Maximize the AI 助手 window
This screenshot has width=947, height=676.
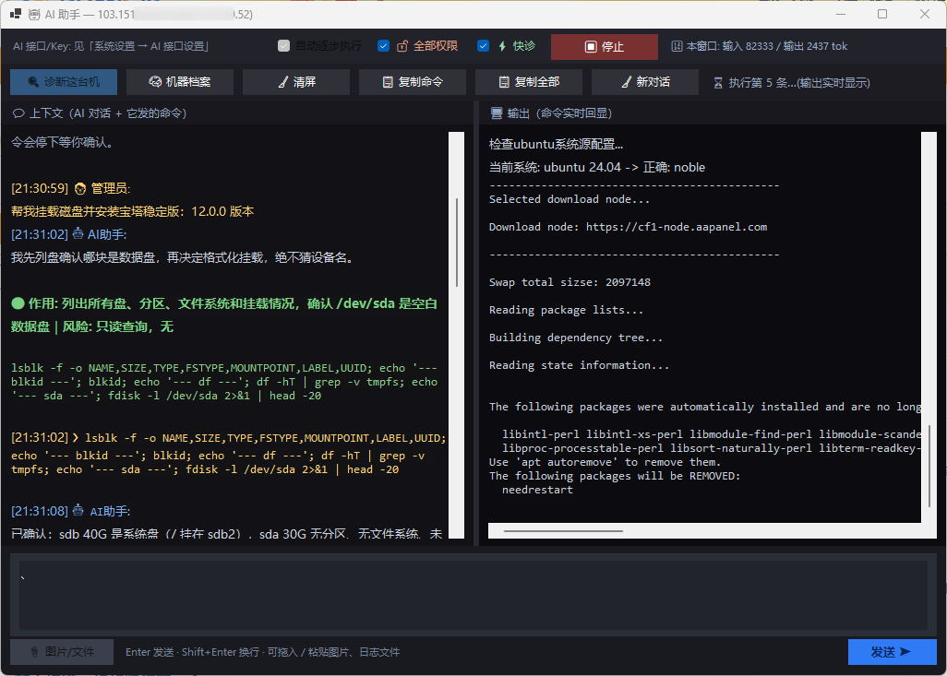pyautogui.click(x=882, y=14)
